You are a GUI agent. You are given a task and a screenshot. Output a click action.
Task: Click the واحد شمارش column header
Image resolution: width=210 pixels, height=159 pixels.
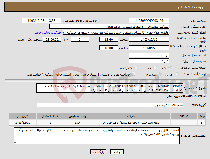coord(77,116)
